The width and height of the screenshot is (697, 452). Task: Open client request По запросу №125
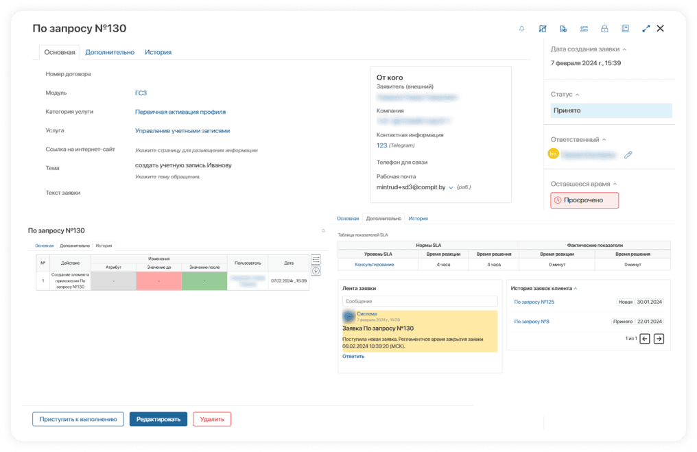tap(534, 302)
